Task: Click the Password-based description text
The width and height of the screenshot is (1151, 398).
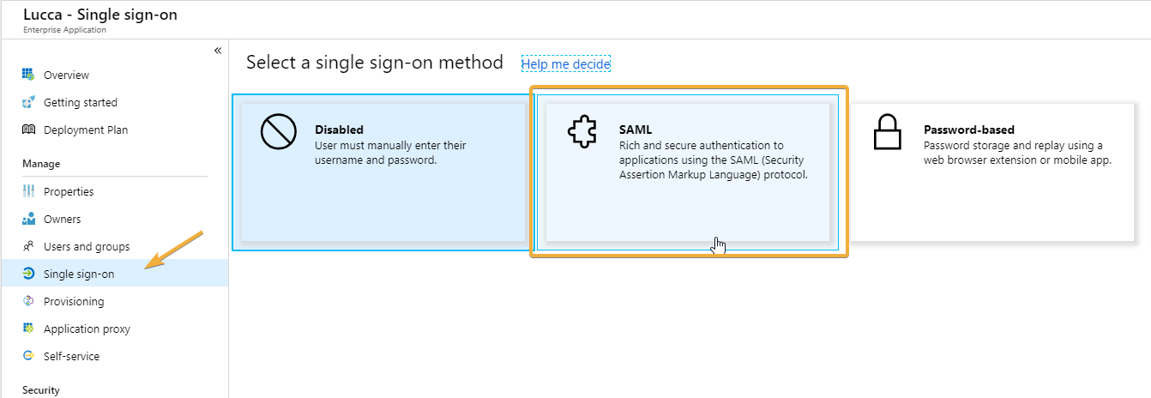Action: pos(1018,153)
